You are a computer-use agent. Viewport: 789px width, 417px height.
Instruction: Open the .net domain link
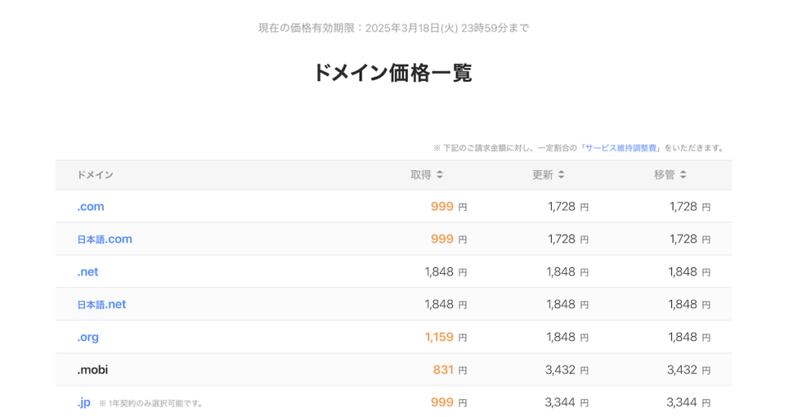pyautogui.click(x=88, y=272)
